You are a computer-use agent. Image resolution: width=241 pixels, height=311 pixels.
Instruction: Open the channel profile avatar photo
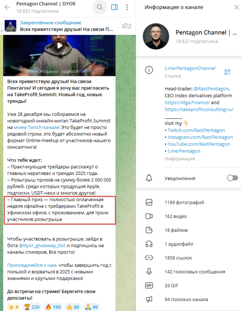tap(156, 36)
